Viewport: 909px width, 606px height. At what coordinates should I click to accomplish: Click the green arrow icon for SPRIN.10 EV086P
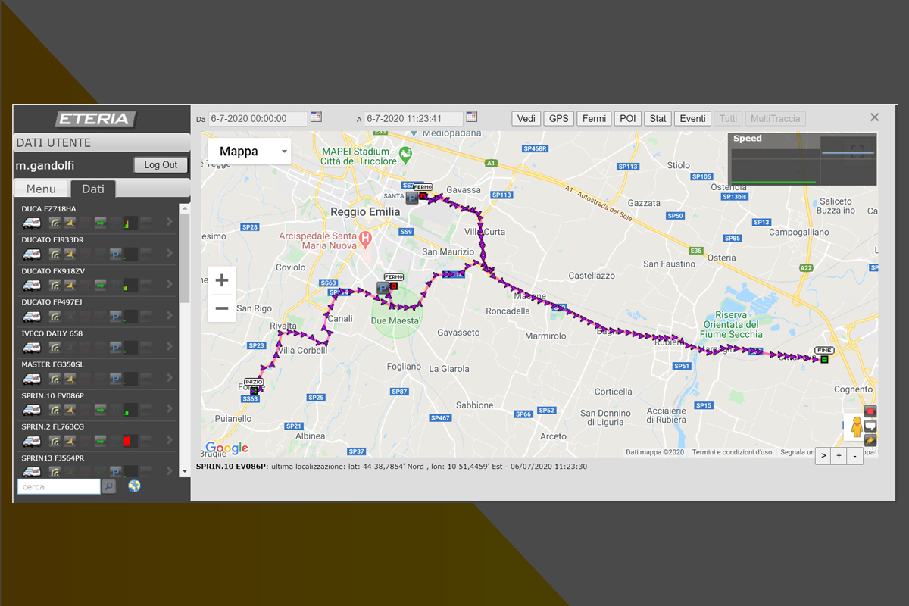pos(100,410)
